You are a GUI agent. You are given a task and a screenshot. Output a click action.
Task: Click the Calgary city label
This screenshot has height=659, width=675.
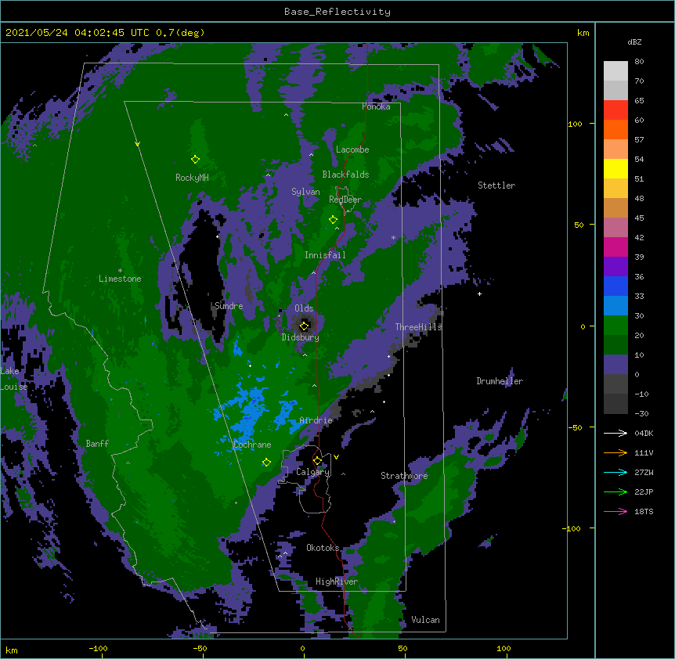(x=312, y=472)
